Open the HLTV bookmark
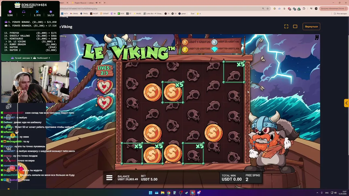The image size is (349, 196). [x=65, y=13]
